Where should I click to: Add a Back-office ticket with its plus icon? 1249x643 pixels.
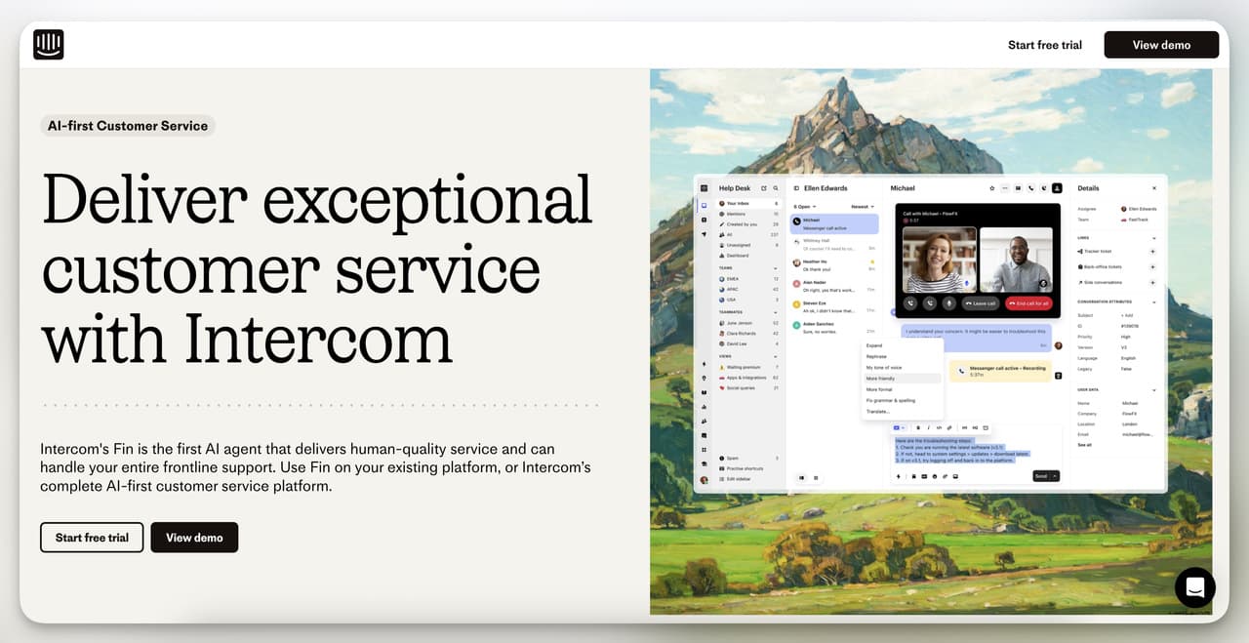pyautogui.click(x=1152, y=267)
